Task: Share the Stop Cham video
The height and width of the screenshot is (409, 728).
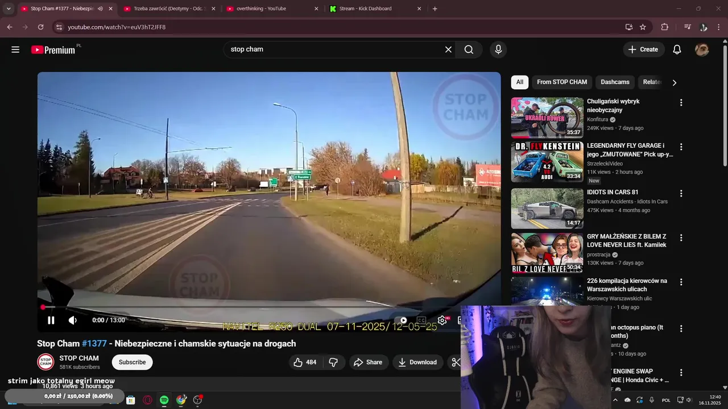Action: click(x=368, y=362)
